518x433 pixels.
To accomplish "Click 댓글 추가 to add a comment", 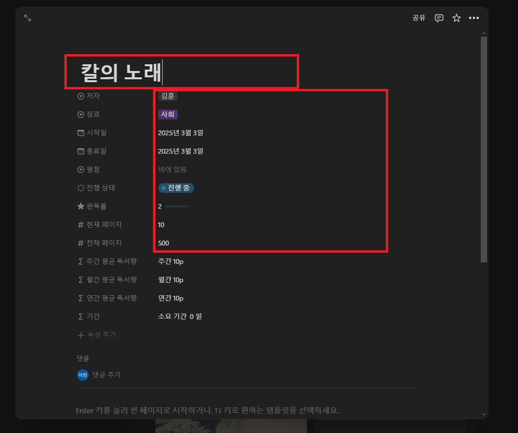I will point(107,375).
